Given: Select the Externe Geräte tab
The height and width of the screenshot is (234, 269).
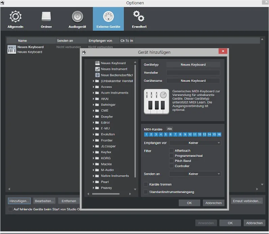Looking at the screenshot, I should (x=108, y=19).
